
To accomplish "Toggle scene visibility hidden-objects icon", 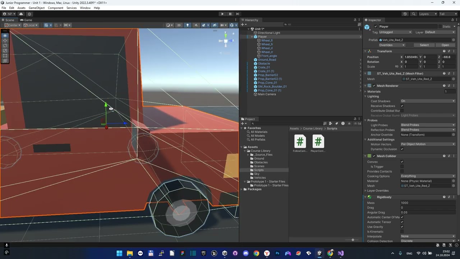I will click(215, 25).
